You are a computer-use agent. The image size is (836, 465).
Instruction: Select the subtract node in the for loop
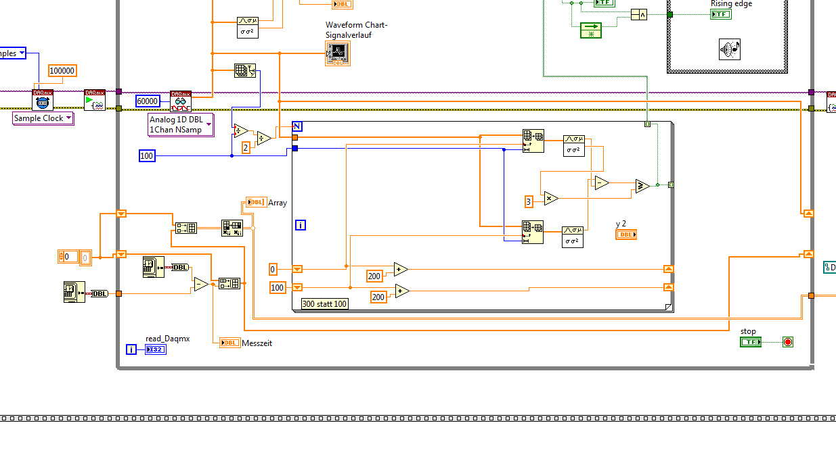[x=601, y=182]
